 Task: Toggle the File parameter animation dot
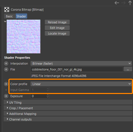coord(6,69)
